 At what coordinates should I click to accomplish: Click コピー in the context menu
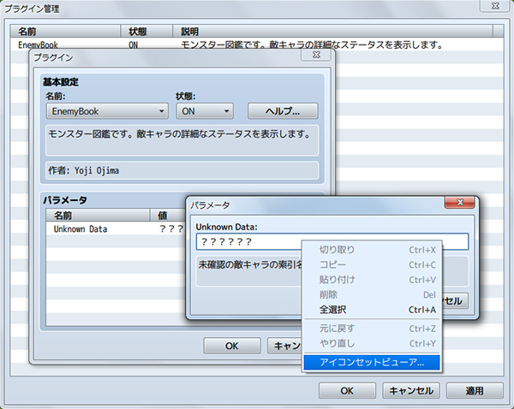point(372,264)
